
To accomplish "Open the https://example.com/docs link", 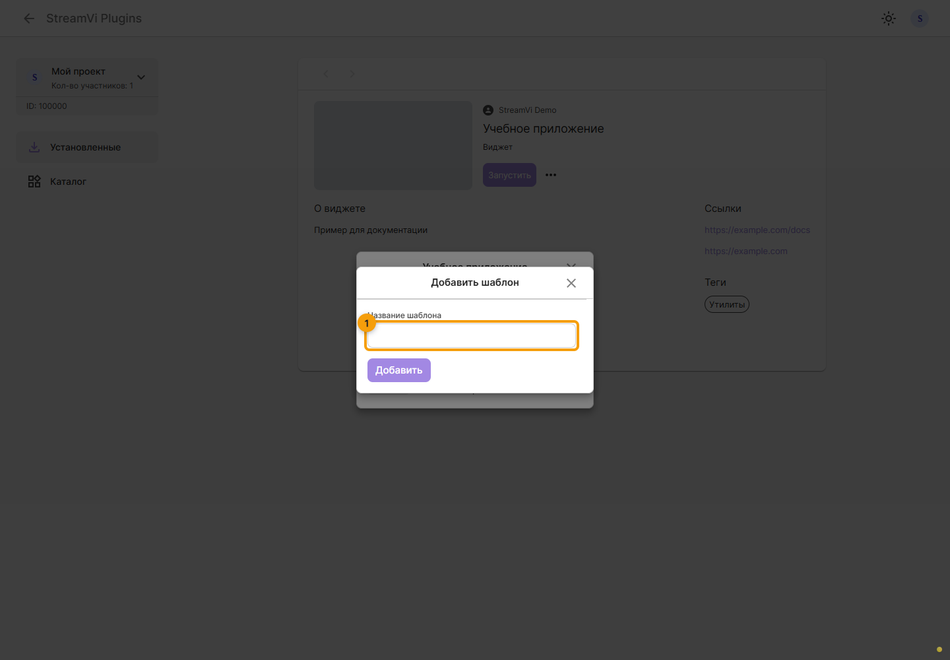I will click(x=757, y=230).
